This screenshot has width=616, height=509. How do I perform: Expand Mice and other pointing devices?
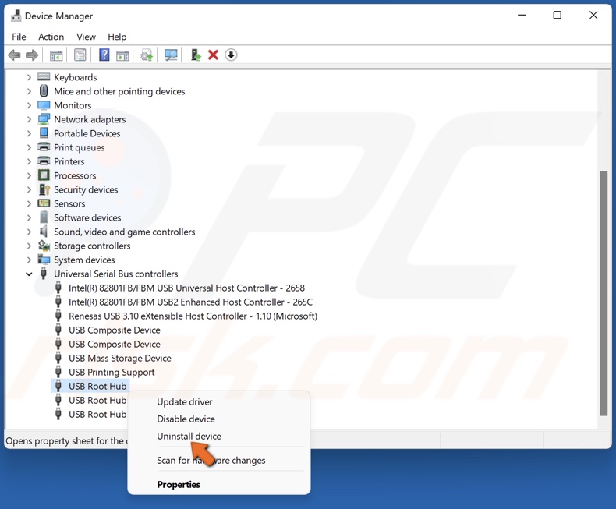pyautogui.click(x=29, y=91)
